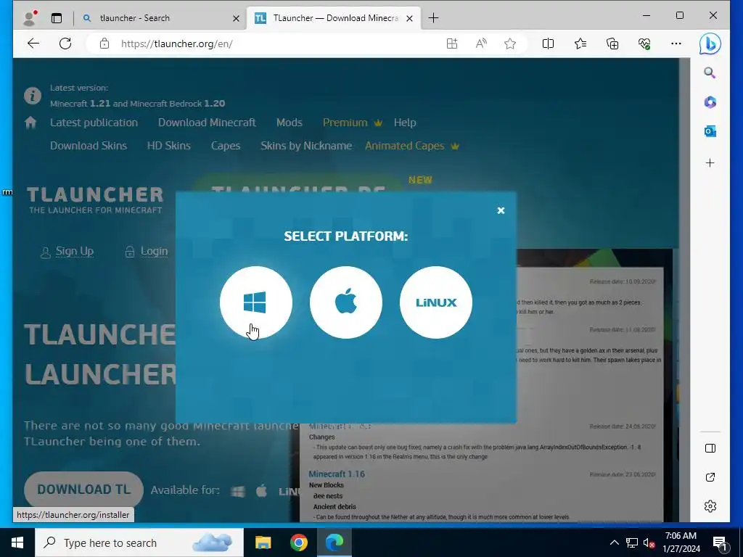Screen dimensions: 743x557
Task: Click the info icon beside Latest version
Action: pos(32,96)
